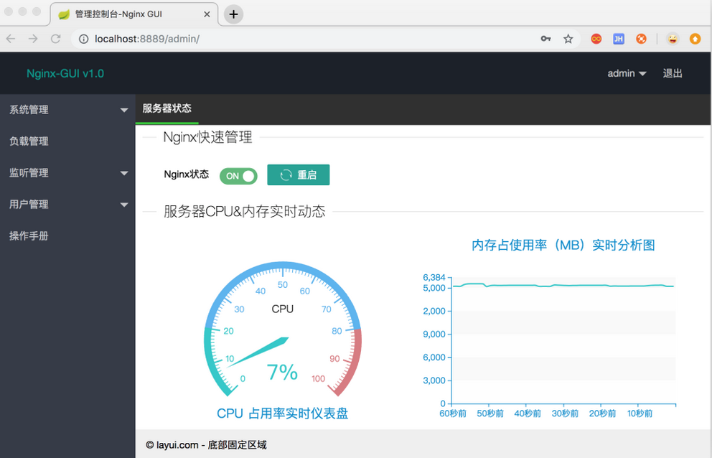This screenshot has height=458, width=712.
Task: Click the 10秒前 axis label
Action: [x=640, y=413]
